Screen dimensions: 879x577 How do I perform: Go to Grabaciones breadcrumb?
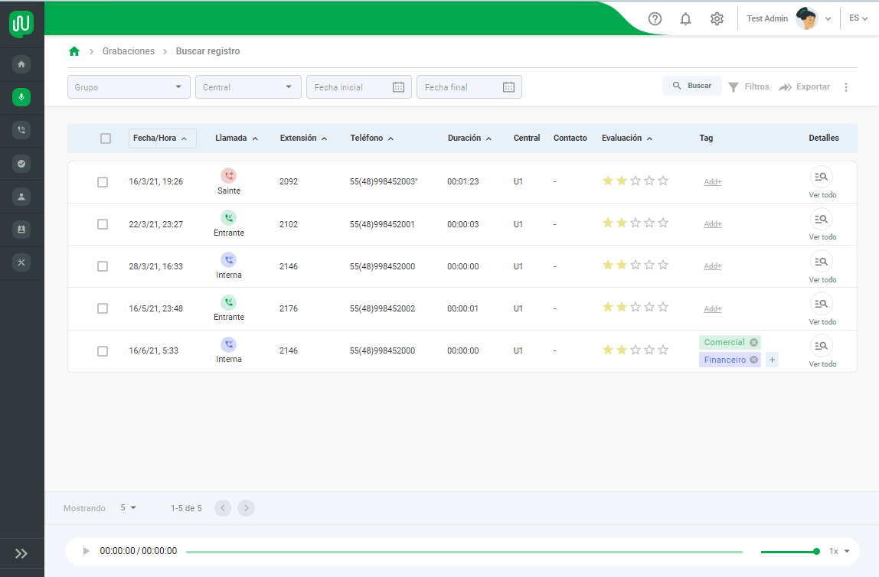(x=129, y=51)
